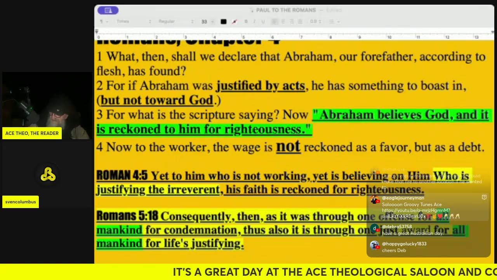Click the underlined 'justified by acts' phrase

click(x=261, y=86)
